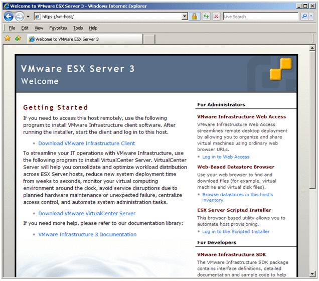Click the Log in to Web Access link
The image size is (319, 281).
(x=226, y=157)
